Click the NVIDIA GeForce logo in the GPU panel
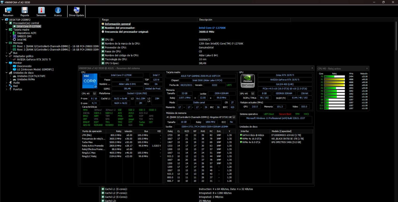 click(247, 81)
